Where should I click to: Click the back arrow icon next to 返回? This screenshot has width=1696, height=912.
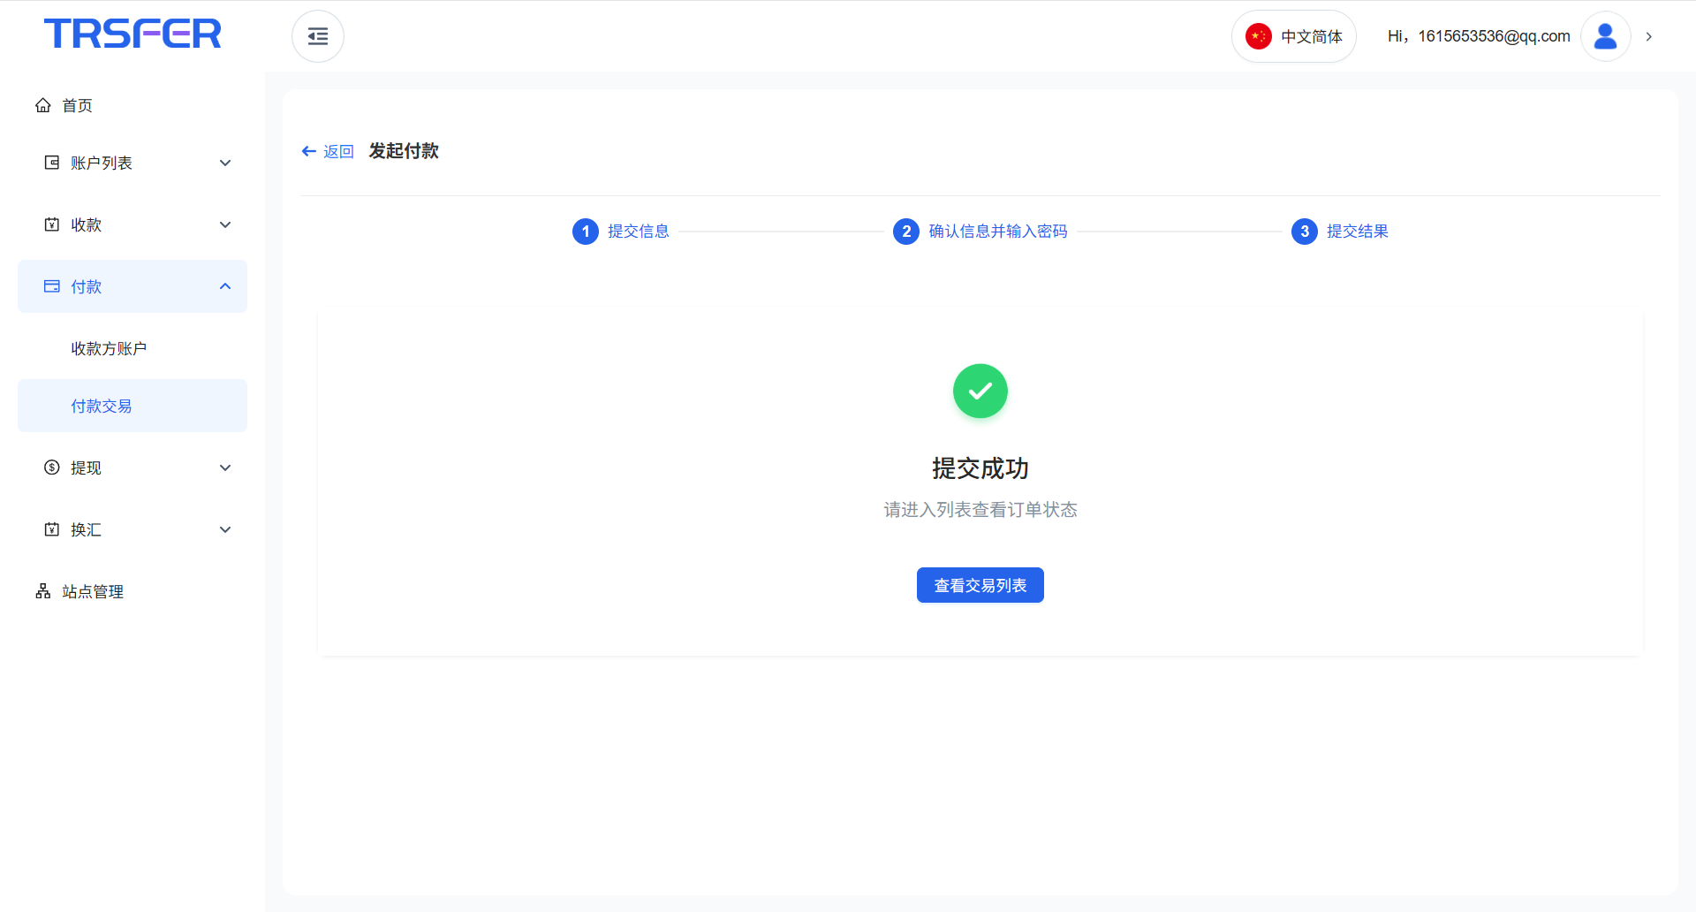click(309, 151)
